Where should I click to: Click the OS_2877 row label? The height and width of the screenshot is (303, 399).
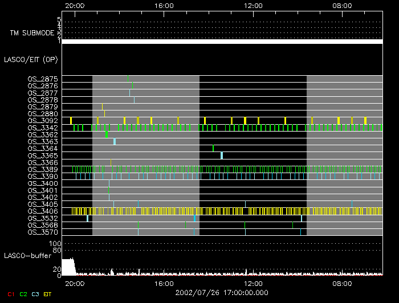pyautogui.click(x=43, y=93)
